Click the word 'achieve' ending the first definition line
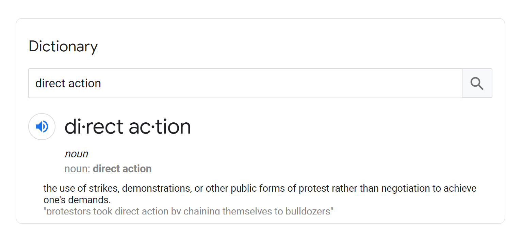 460,188
